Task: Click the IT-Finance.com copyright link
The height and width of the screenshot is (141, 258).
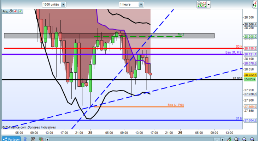Action: pyautogui.click(x=14, y=127)
